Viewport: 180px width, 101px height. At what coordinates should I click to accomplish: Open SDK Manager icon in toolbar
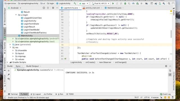point(164,4)
